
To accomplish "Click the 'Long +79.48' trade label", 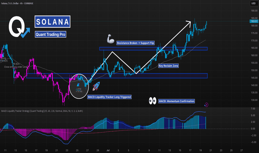I will coord(79,90).
